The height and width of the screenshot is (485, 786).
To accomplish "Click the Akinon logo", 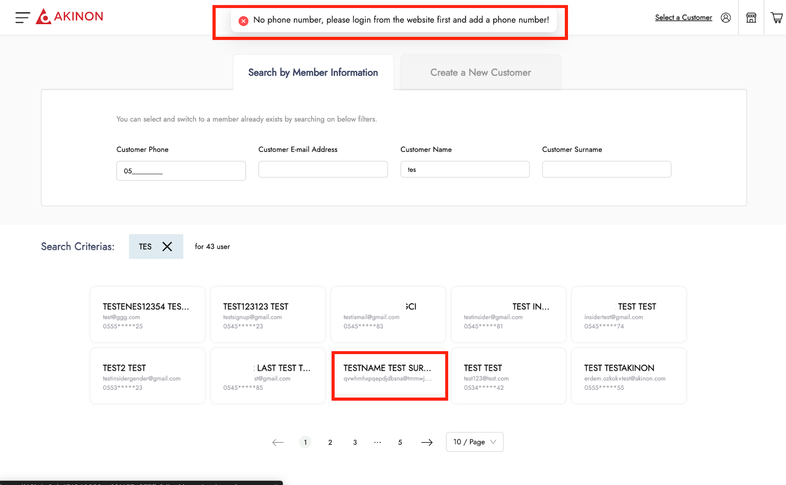I will click(x=70, y=17).
